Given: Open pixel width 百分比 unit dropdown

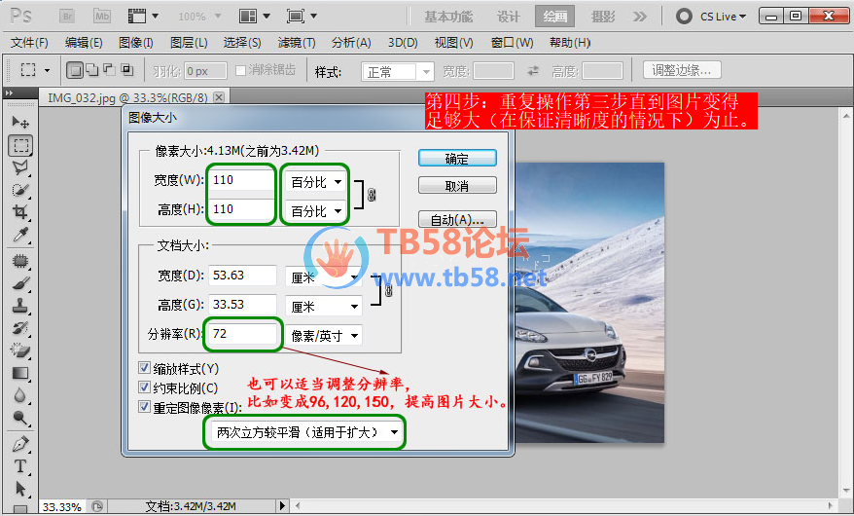Looking at the screenshot, I should coord(315,182).
